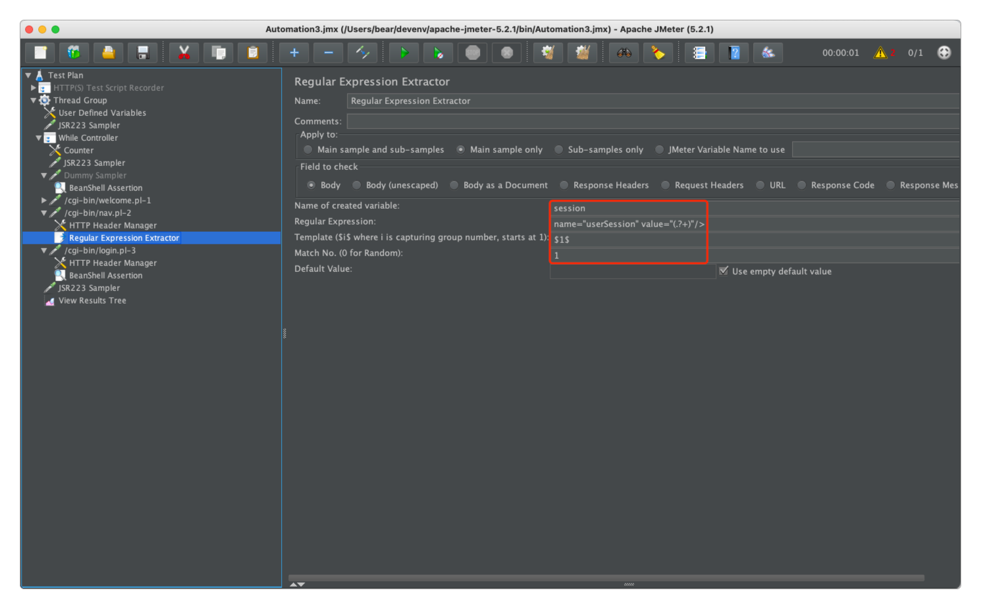Collapse the Test Plan tree node

pos(28,75)
